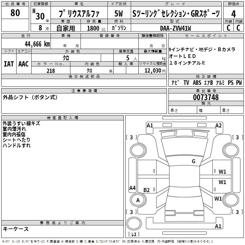
Task: Select interior color クロ under 内装色
Action: tap(89, 71)
